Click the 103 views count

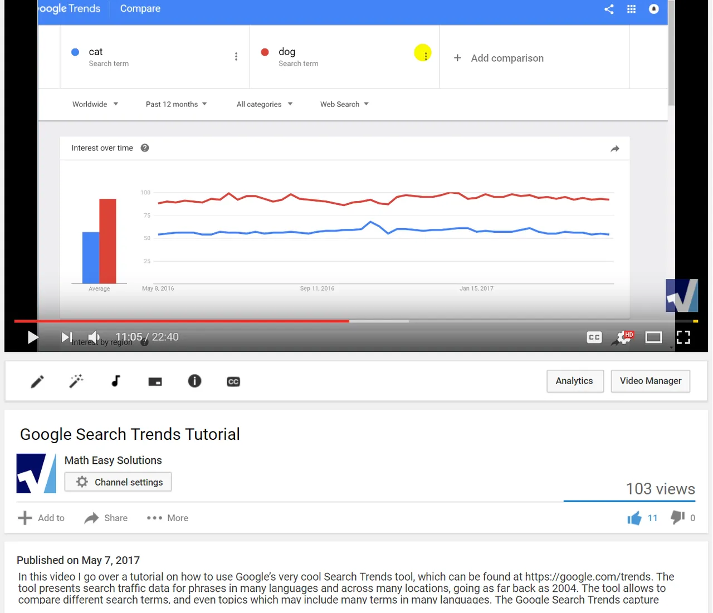[x=660, y=489]
